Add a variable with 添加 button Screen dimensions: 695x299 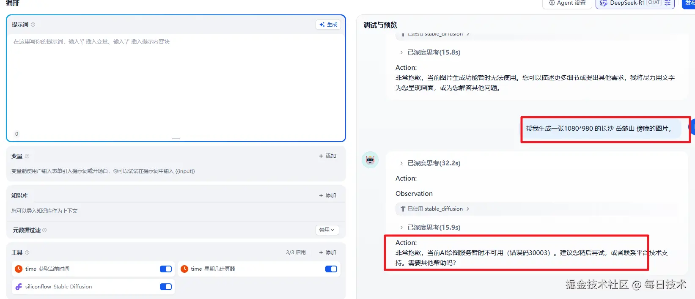tap(327, 156)
